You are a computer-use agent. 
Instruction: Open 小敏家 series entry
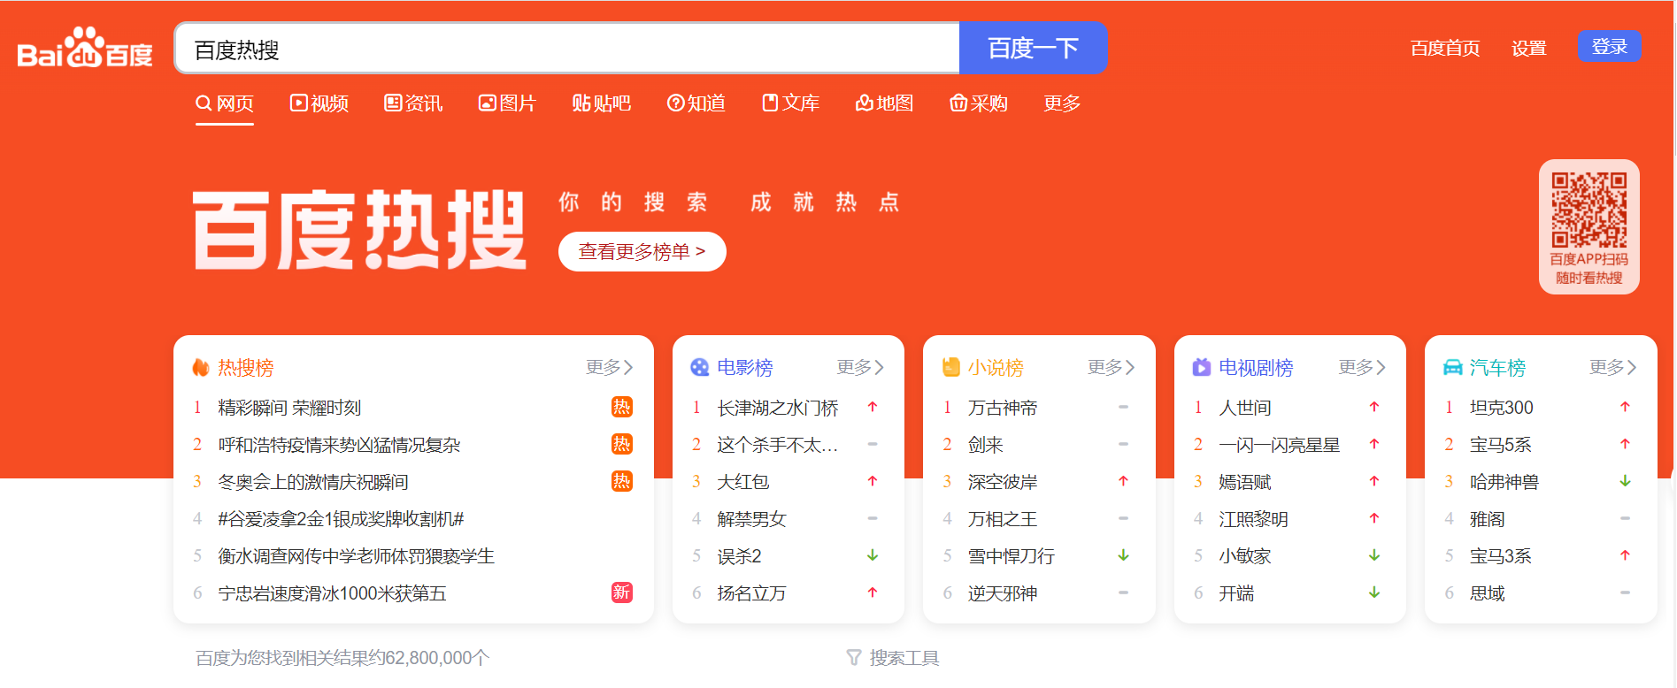[1244, 556]
